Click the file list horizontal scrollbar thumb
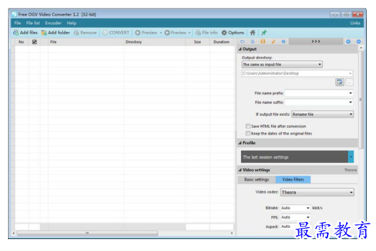Screen dimensions: 376x251 pyautogui.click(x=88, y=233)
